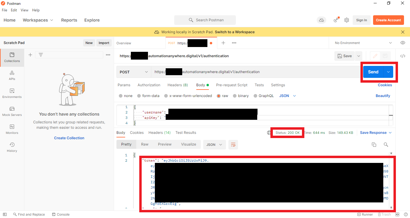Screen dimensions: 410x218
Task: Open Monitors in the sidebar
Action: (x=12, y=129)
